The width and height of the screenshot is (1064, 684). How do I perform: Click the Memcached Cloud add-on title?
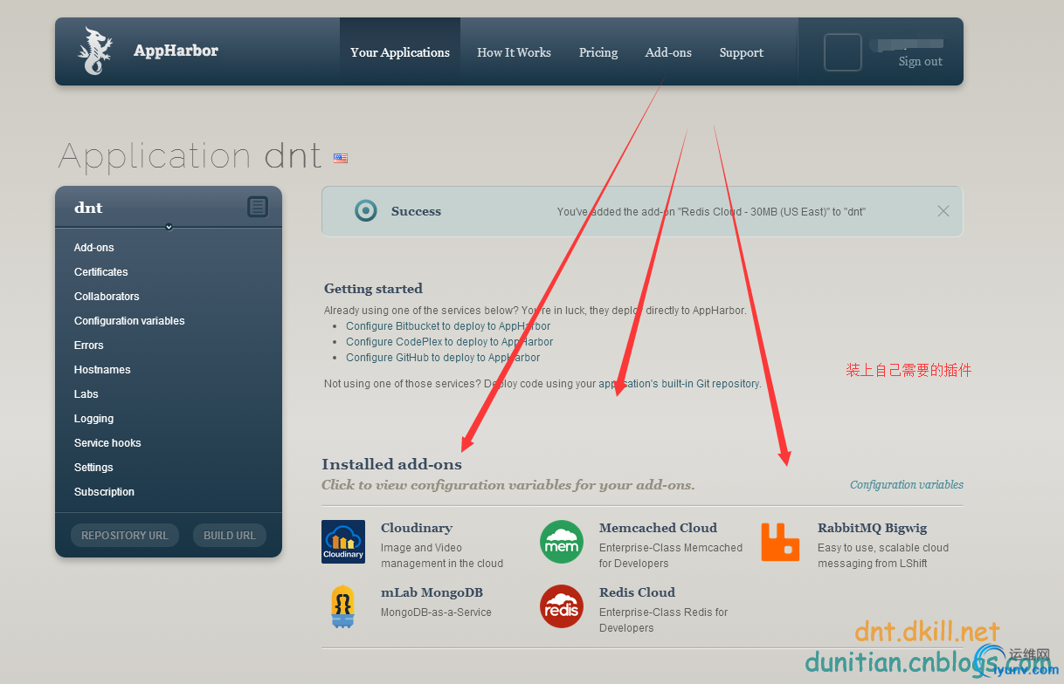[658, 528]
